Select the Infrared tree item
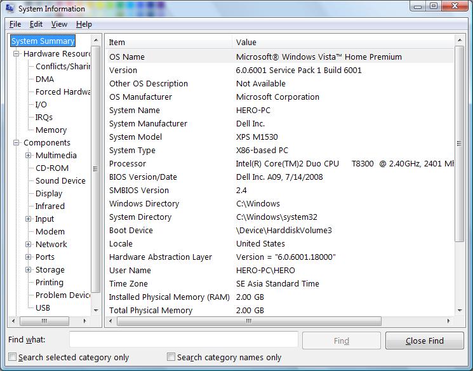473x371 pixels. click(50, 206)
